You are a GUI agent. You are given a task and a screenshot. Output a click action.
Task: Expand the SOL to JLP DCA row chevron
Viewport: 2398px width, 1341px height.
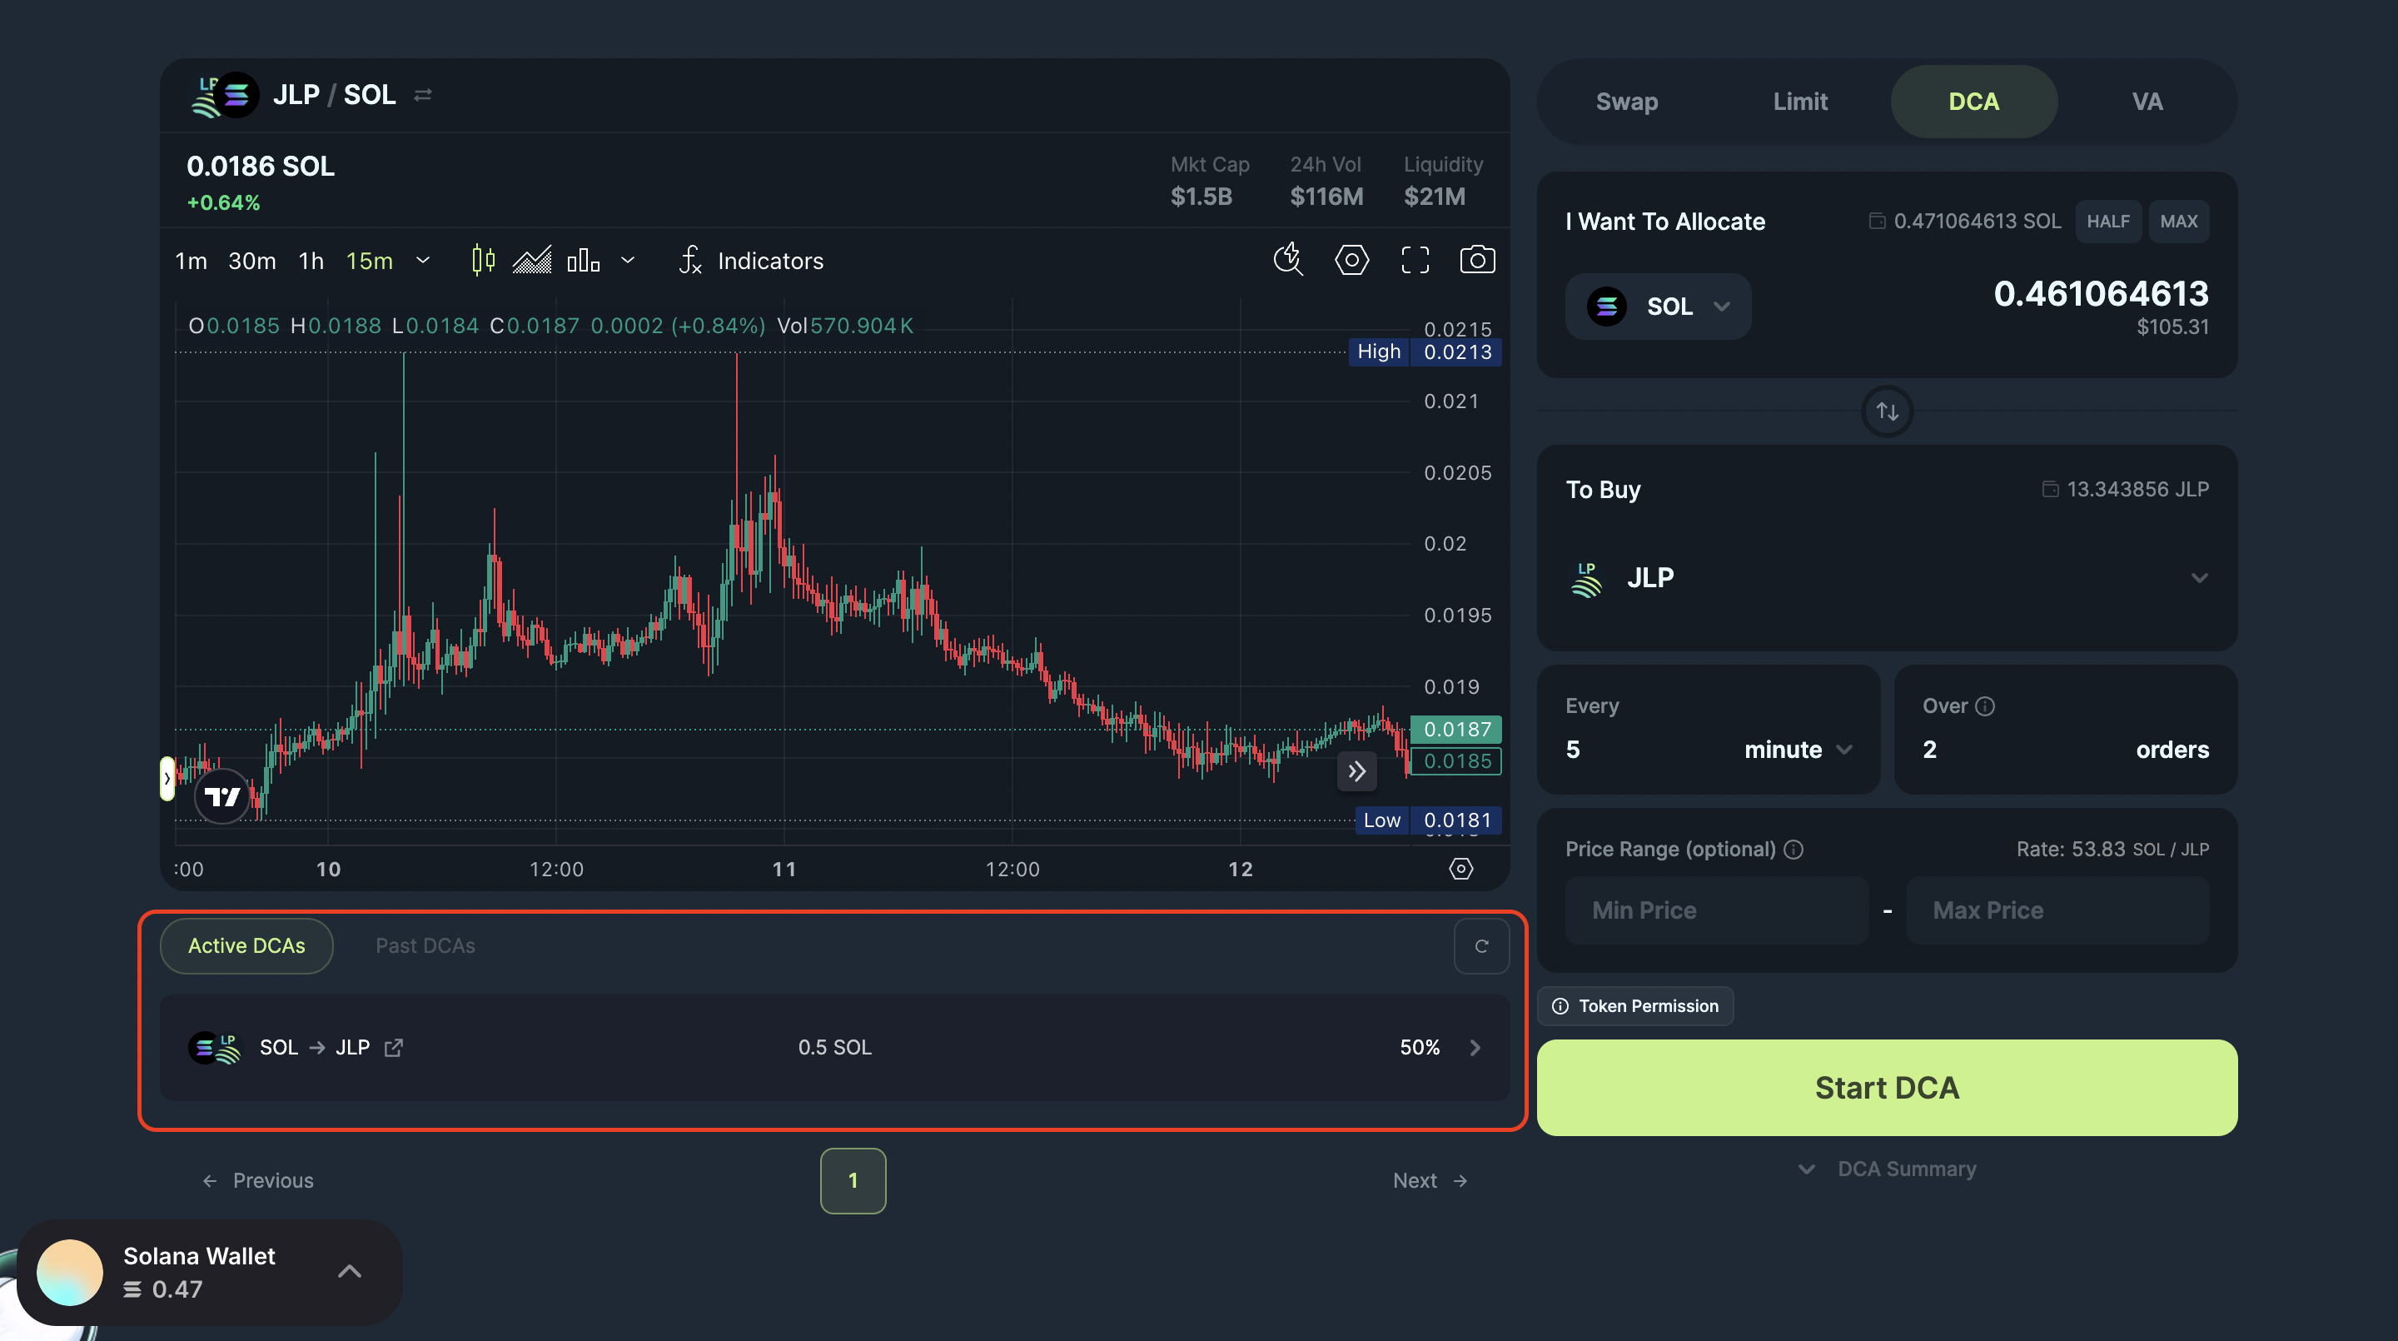coord(1475,1048)
